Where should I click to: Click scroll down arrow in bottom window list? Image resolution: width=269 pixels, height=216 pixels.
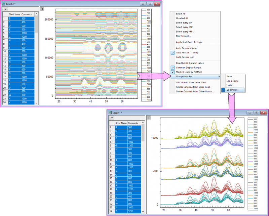(x=143, y=212)
